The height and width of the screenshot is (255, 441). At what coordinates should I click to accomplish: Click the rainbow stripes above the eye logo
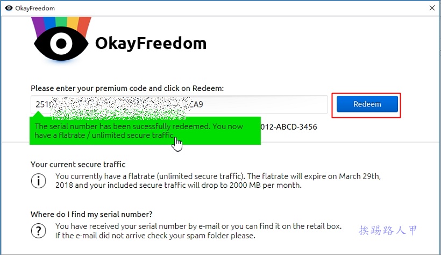pos(61,24)
